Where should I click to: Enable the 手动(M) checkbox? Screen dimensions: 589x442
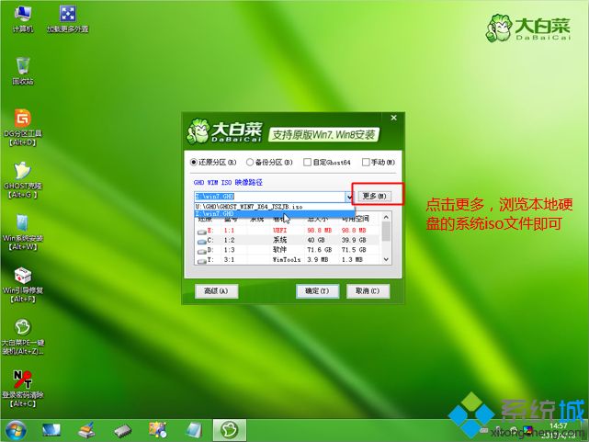(x=366, y=162)
